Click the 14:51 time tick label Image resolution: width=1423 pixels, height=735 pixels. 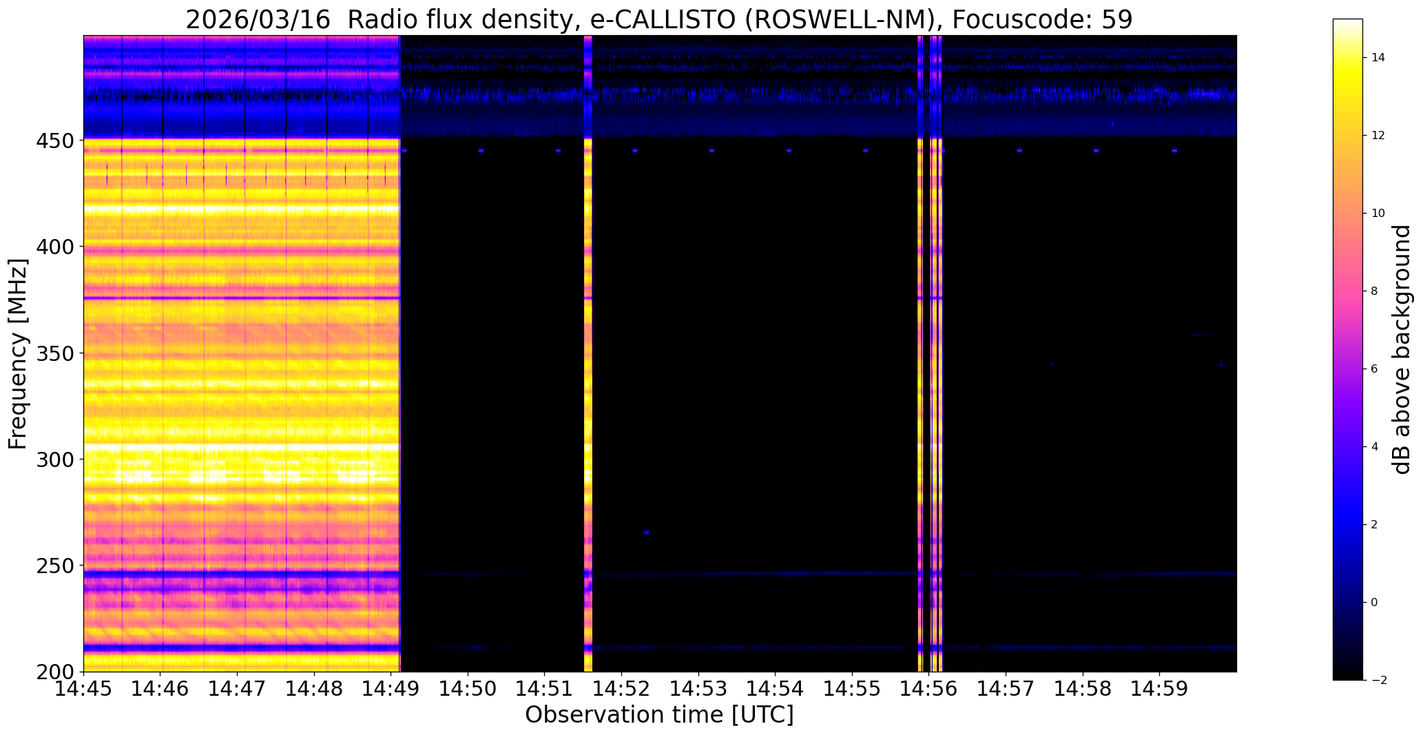point(545,690)
